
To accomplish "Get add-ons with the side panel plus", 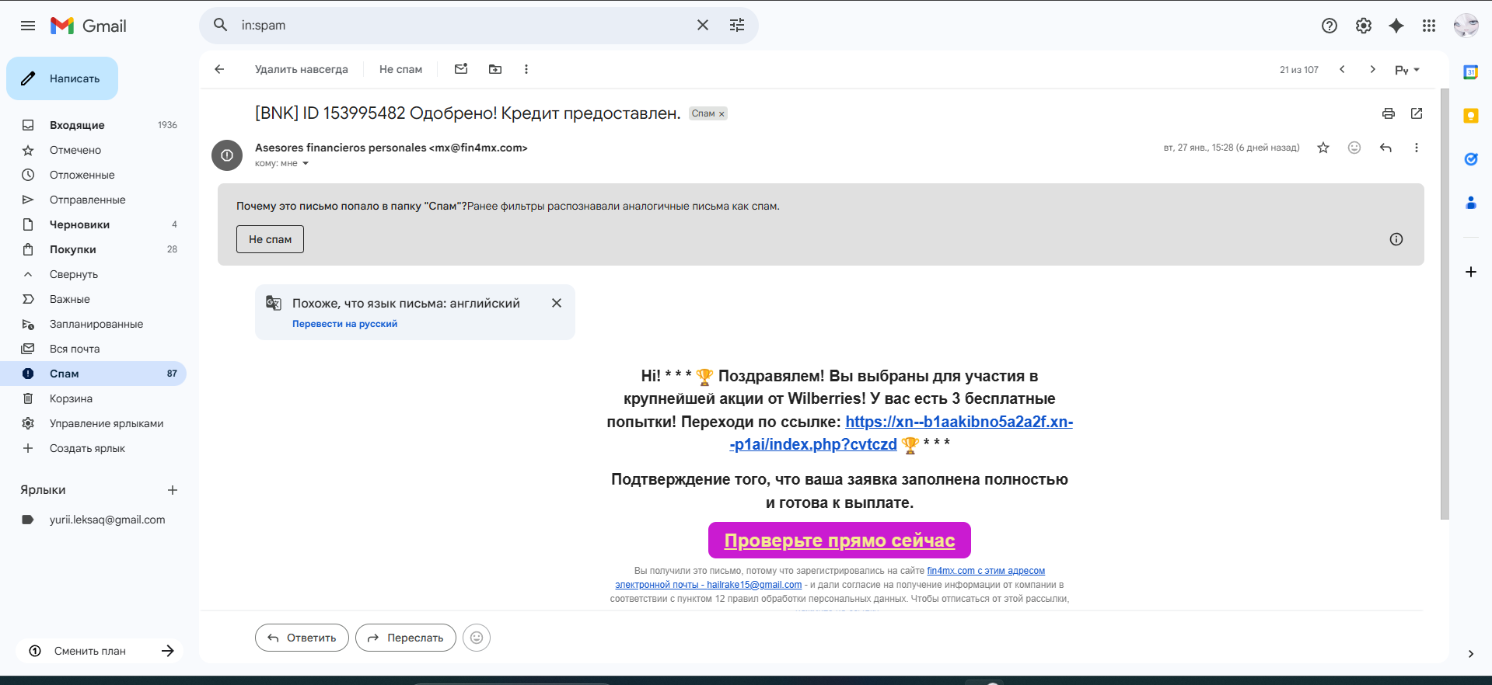I will (1471, 272).
